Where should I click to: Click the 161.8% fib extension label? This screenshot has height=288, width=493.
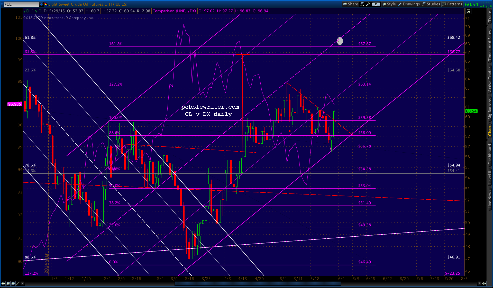[x=116, y=44]
